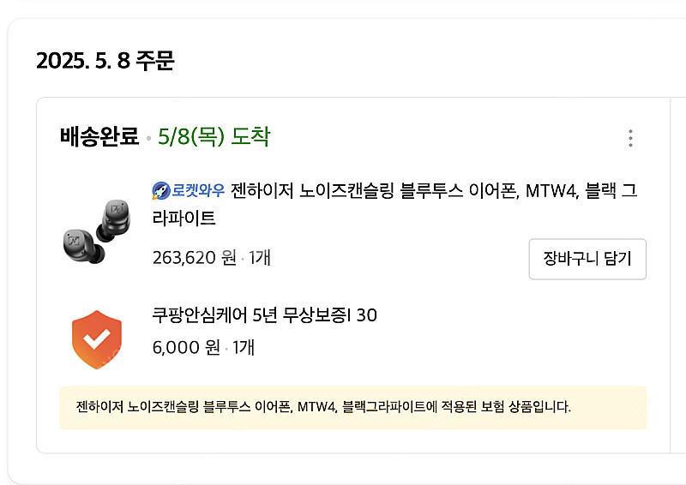Open the 쿠팡안심케어 5년 무상보증 item link
Image resolution: width=686 pixels, height=485 pixels.
coord(264,315)
